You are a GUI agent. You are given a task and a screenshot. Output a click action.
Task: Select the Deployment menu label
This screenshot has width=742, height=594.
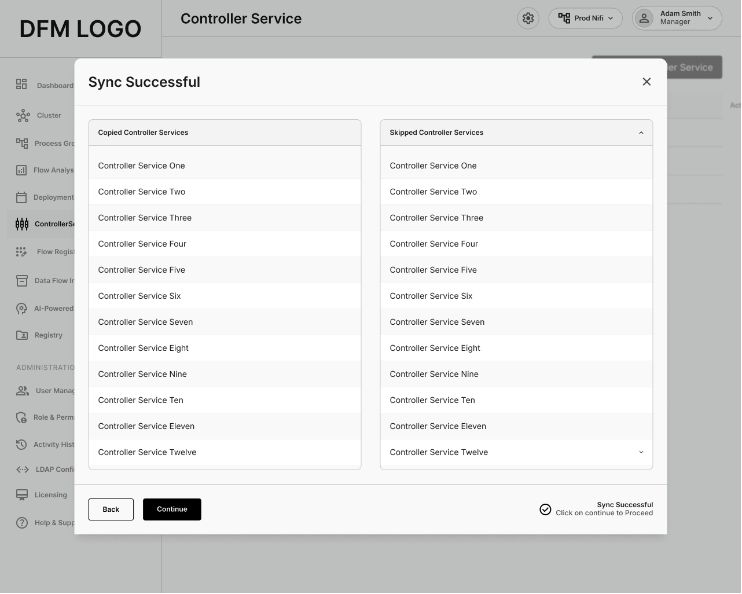click(x=54, y=198)
